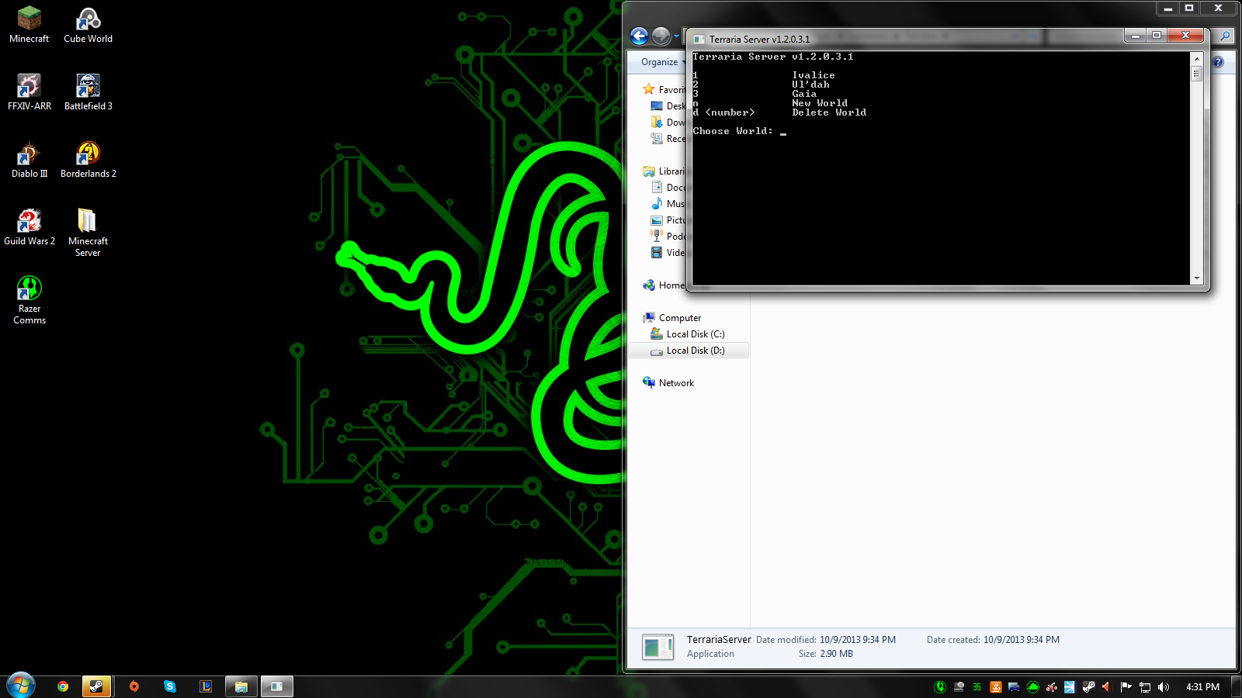The image size is (1242, 698).
Task: Open Network in the navigation pane
Action: pyautogui.click(x=668, y=383)
